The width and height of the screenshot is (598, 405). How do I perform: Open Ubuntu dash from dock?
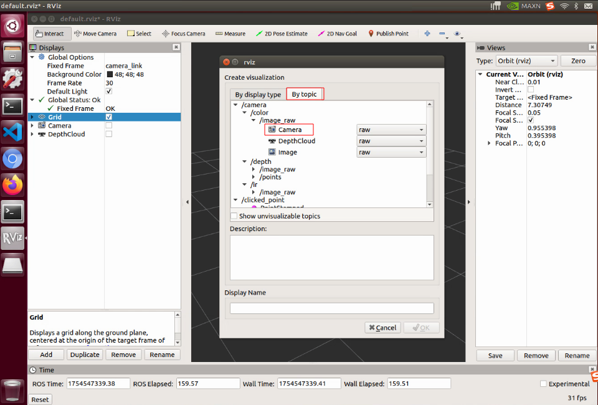(x=12, y=26)
